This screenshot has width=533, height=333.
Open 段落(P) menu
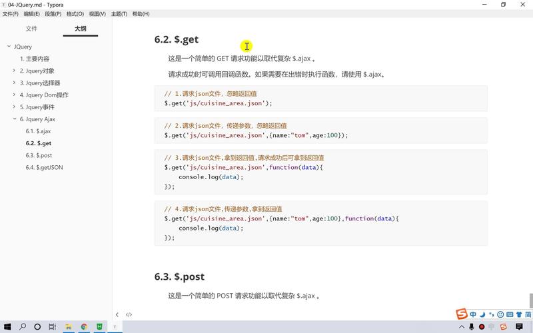pyautogui.click(x=53, y=14)
